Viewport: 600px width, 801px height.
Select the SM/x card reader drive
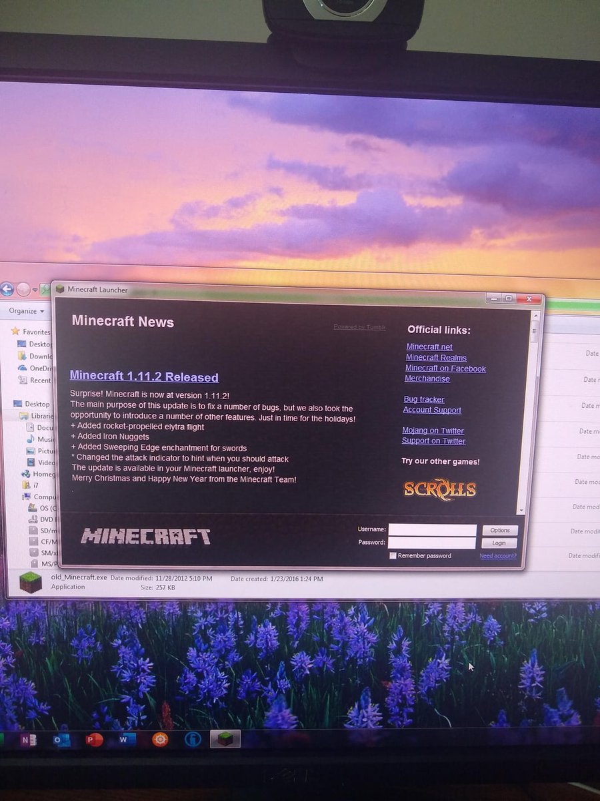42,553
